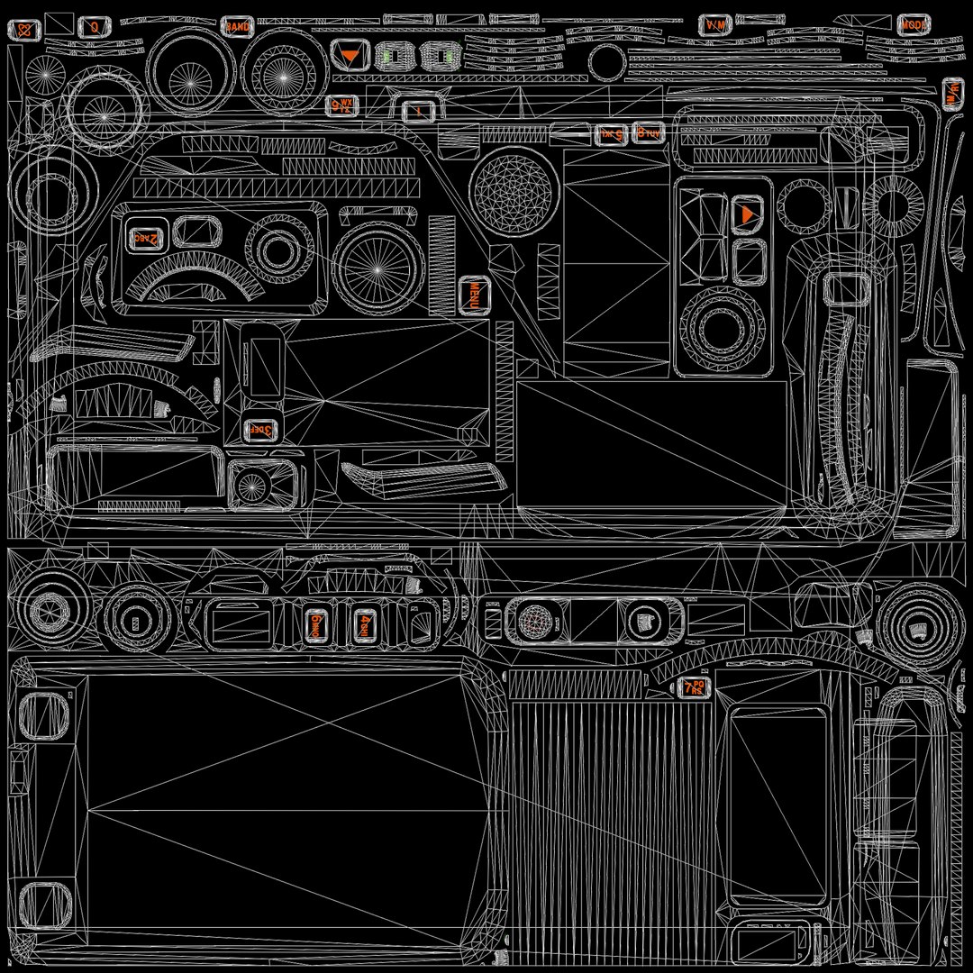Viewport: 973px width, 973px height.
Task: Click the orange 9 WXYZ key
Action: [342, 105]
